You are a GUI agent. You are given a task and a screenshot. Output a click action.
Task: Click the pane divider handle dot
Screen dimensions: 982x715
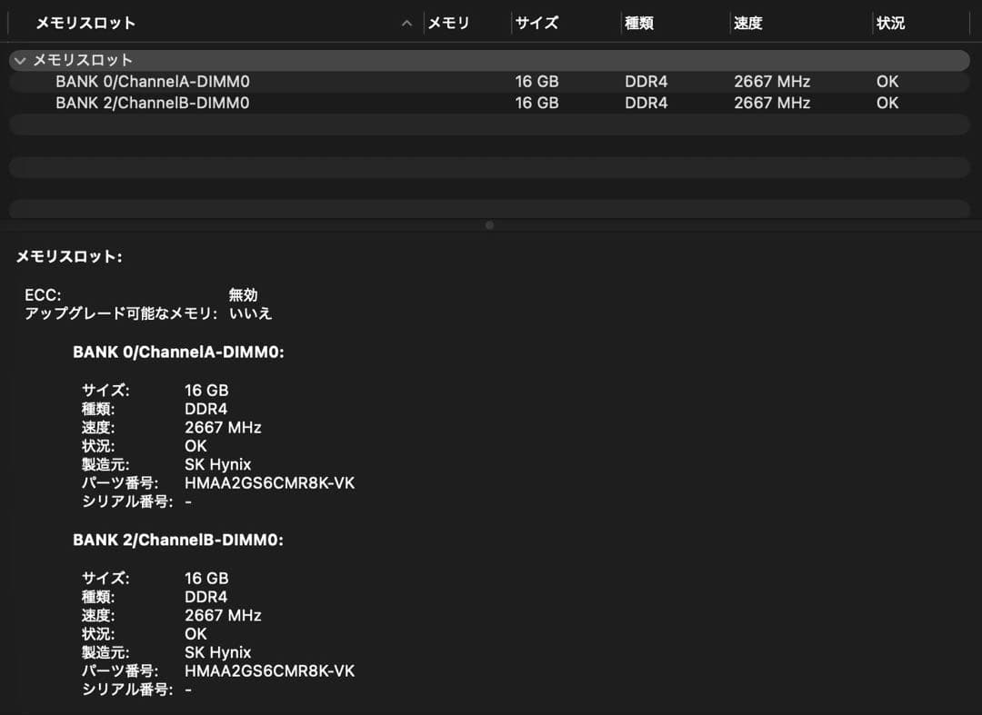point(489,224)
